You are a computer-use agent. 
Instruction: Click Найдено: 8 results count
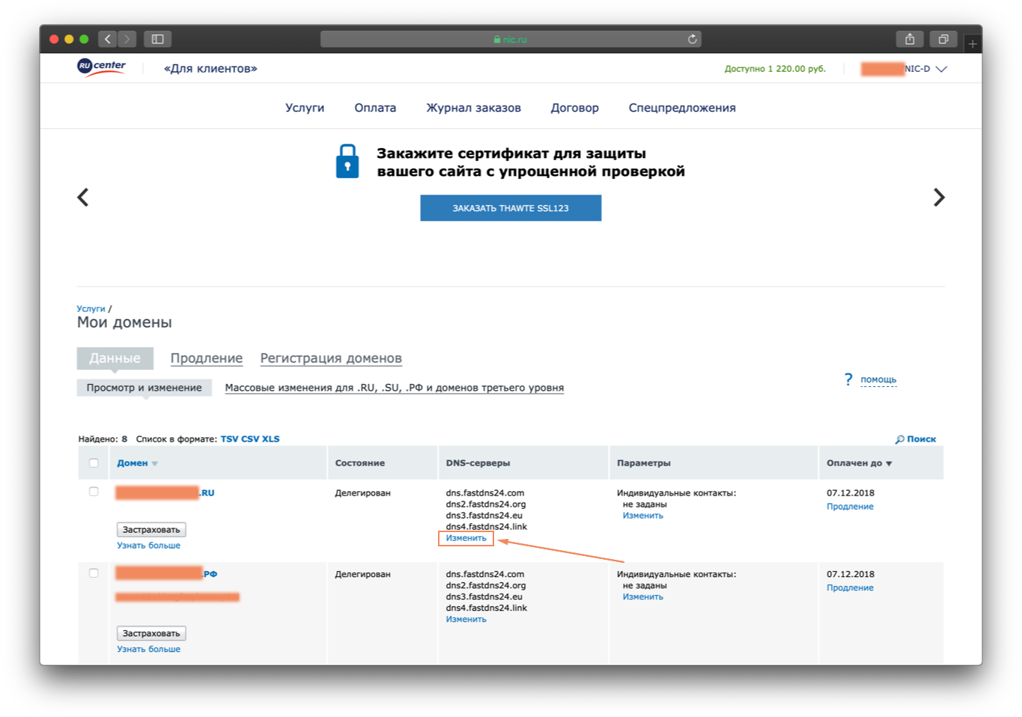103,439
